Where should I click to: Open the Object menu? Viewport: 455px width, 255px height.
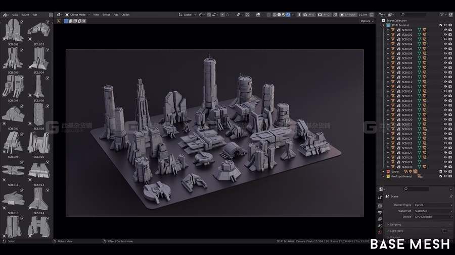125,15
